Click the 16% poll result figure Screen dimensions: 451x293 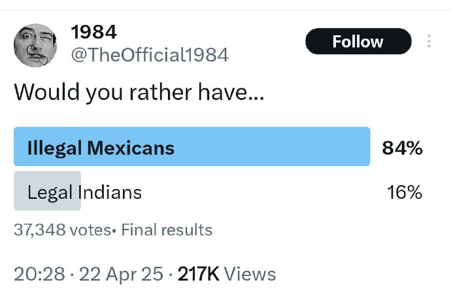tap(405, 192)
